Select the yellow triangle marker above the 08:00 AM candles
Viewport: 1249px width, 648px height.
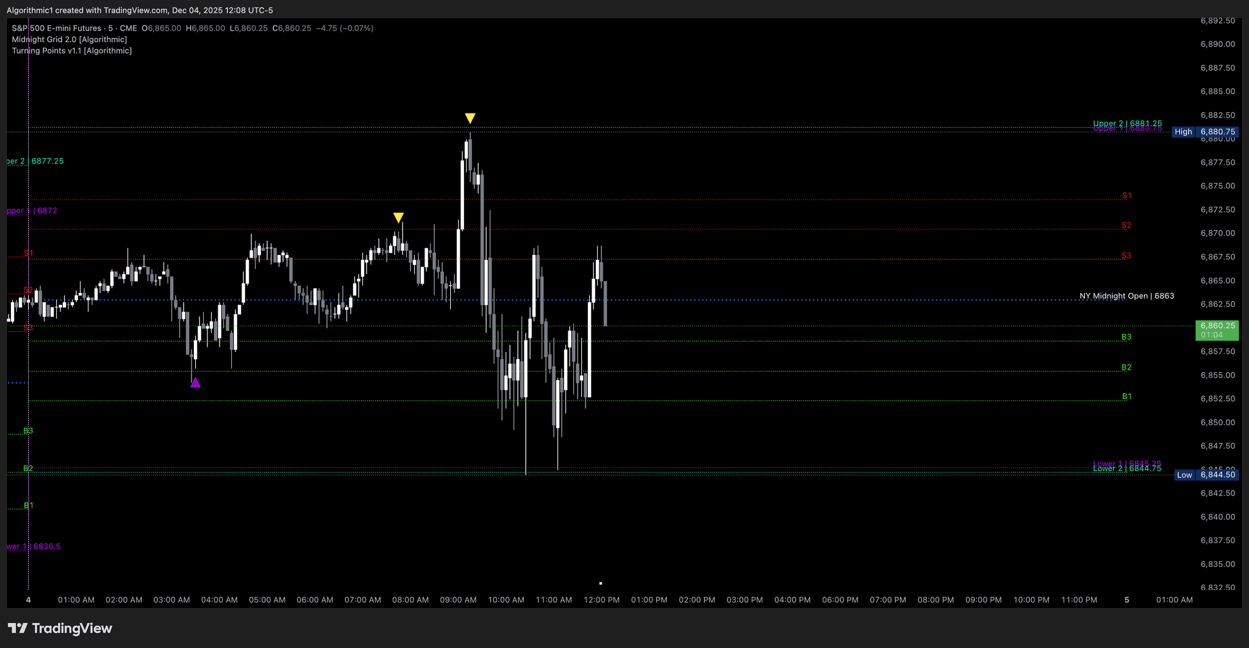(399, 217)
